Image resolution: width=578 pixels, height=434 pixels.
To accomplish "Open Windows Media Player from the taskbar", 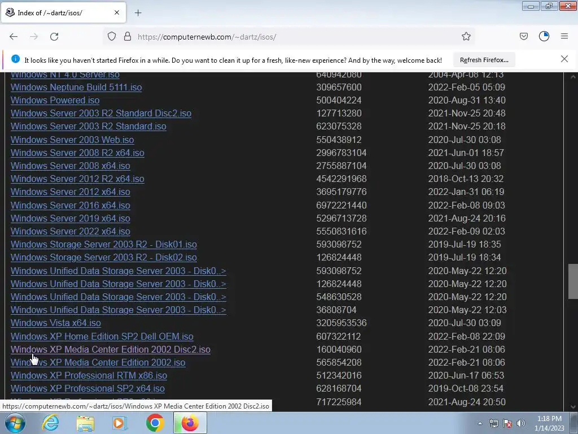I will point(120,423).
